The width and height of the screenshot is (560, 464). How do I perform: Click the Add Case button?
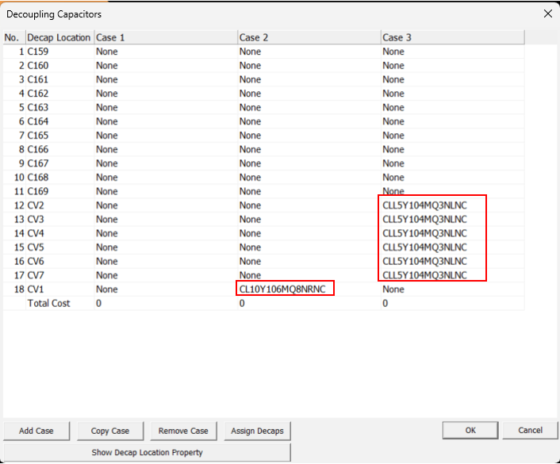click(x=36, y=431)
